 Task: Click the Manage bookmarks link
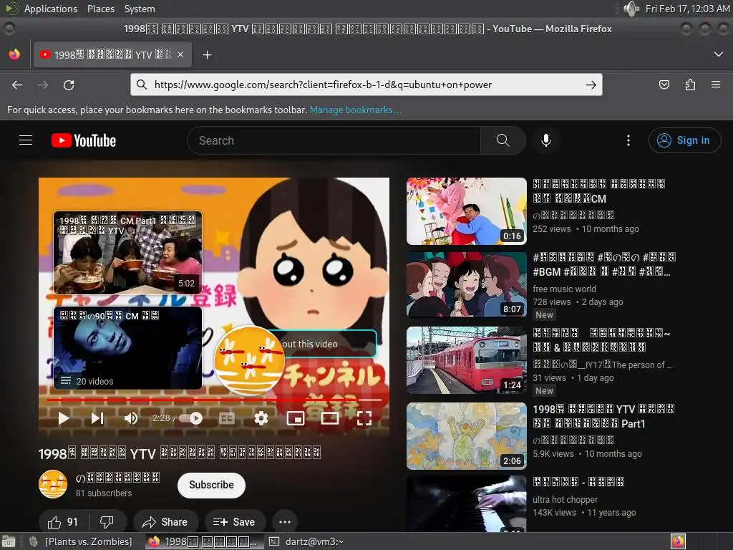355,110
